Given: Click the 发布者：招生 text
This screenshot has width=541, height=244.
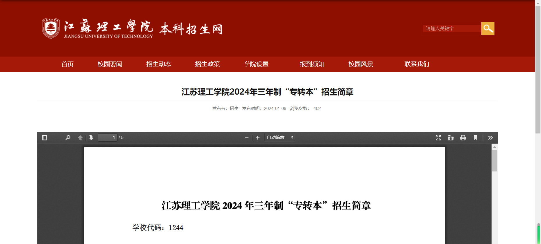Looking at the screenshot, I should [x=225, y=109].
